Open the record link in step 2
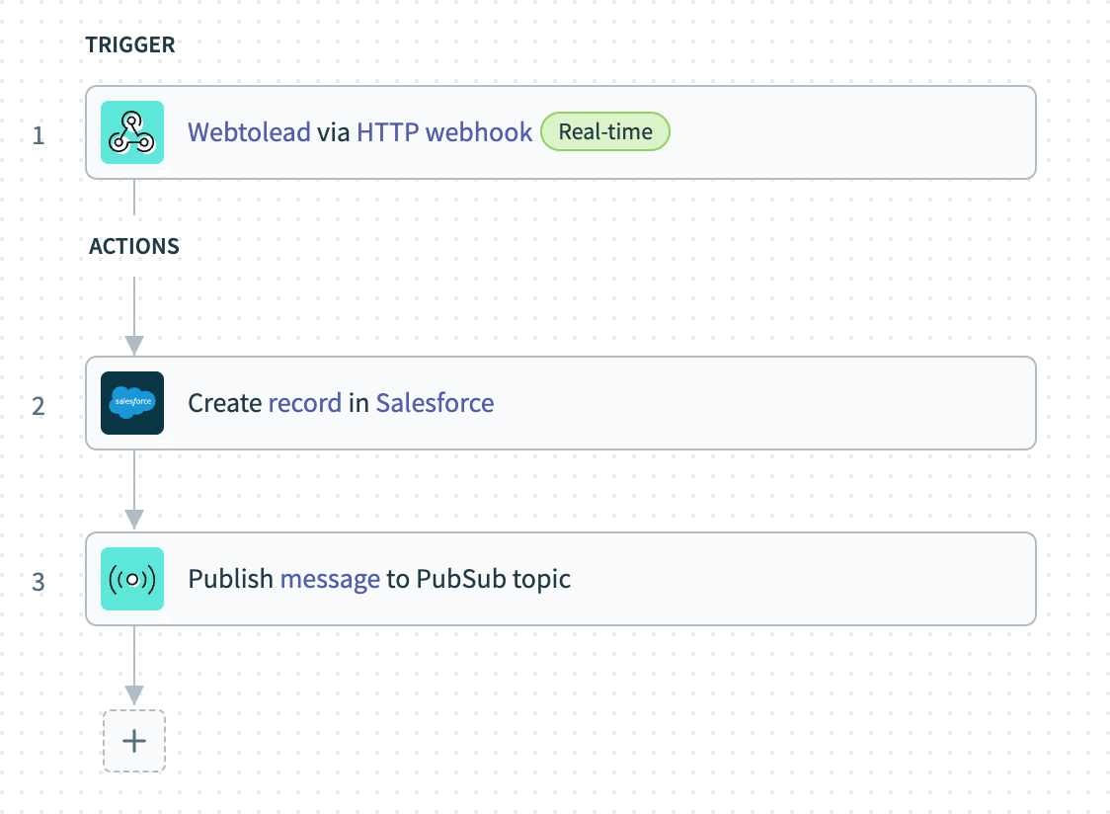The image size is (1110, 814). 304,403
